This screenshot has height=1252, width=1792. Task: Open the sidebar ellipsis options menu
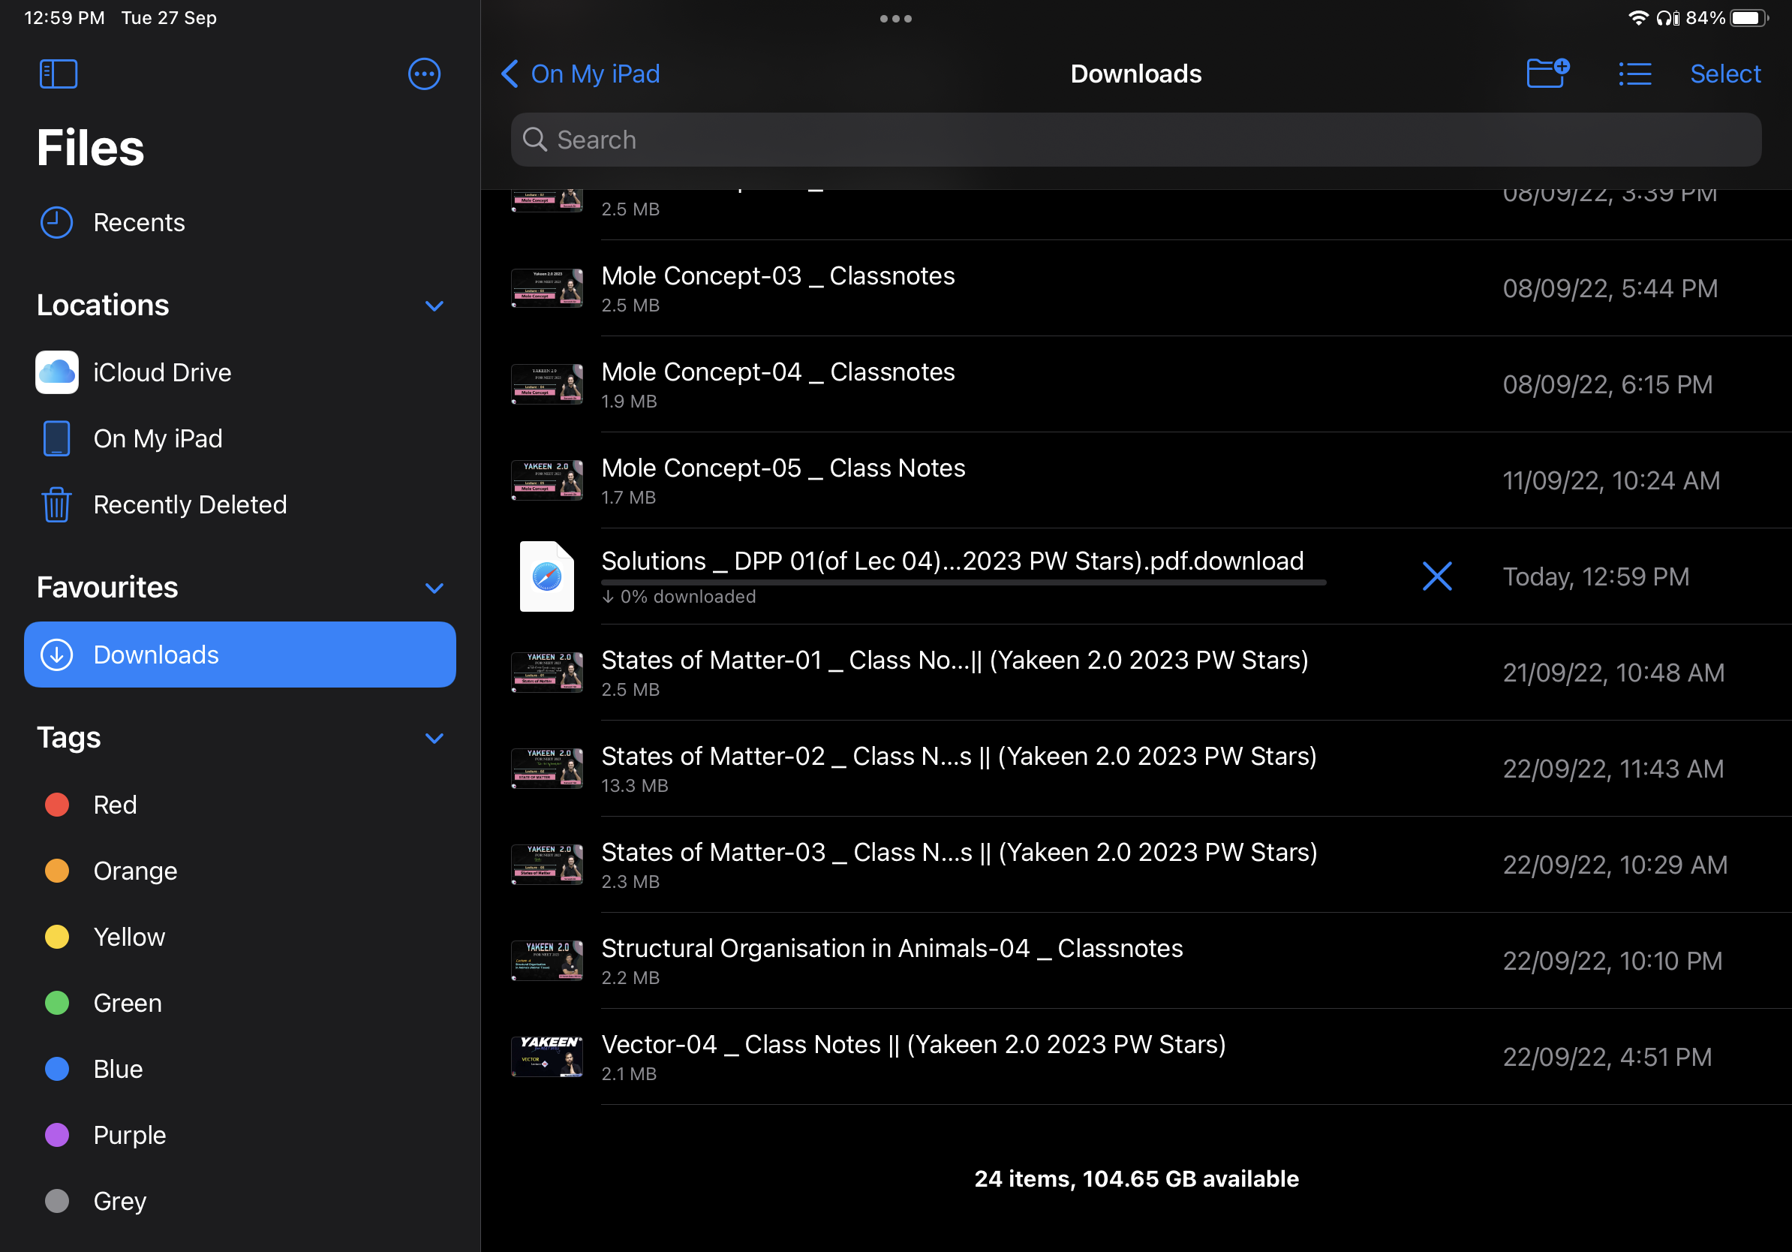coord(424,74)
